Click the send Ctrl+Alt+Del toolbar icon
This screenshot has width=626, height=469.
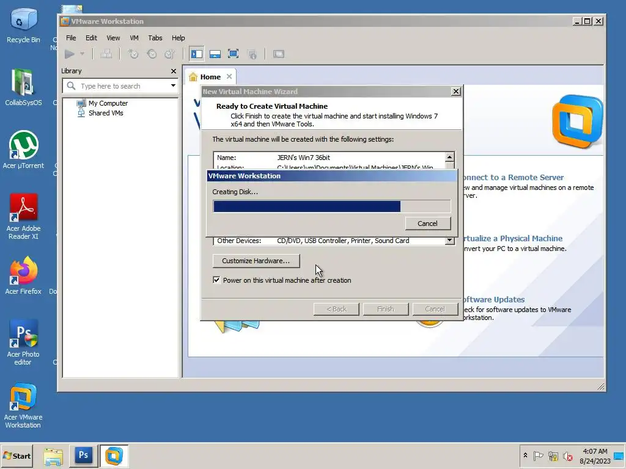pos(106,54)
